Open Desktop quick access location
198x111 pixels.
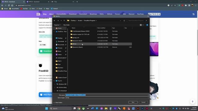[x=60, y=38]
